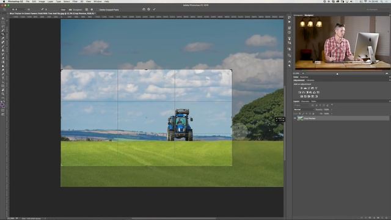Select the Hand tool
Image resolution: width=391 pixels, height=220 pixels.
3,90
